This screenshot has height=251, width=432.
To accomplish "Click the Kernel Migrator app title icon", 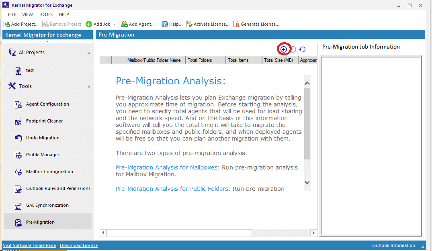I will tap(6, 5).
